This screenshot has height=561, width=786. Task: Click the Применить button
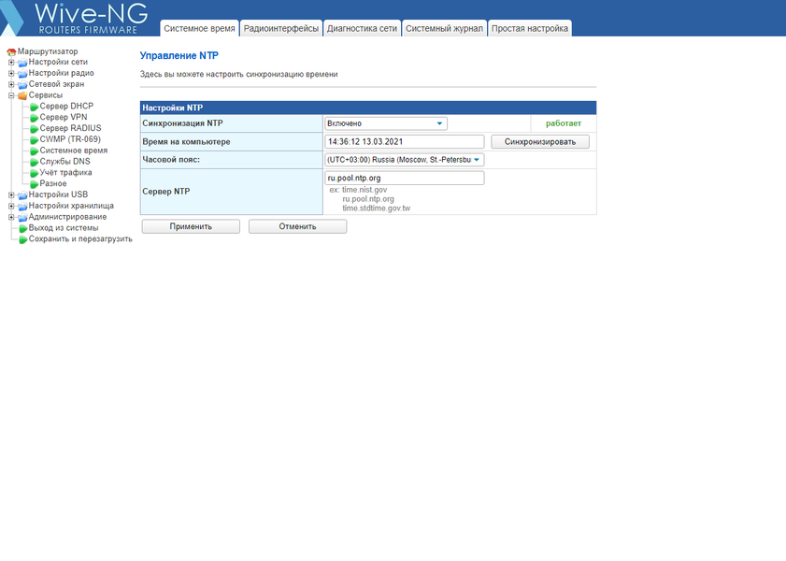(x=191, y=226)
